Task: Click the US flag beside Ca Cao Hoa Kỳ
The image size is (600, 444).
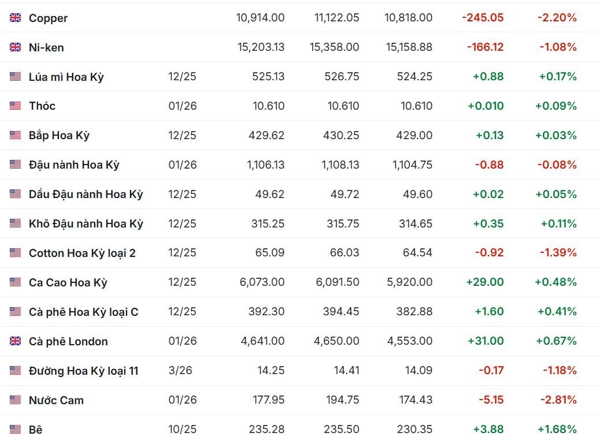Action: tap(16, 282)
